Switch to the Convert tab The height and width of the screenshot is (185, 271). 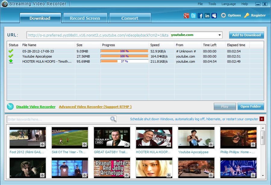pos(130,18)
